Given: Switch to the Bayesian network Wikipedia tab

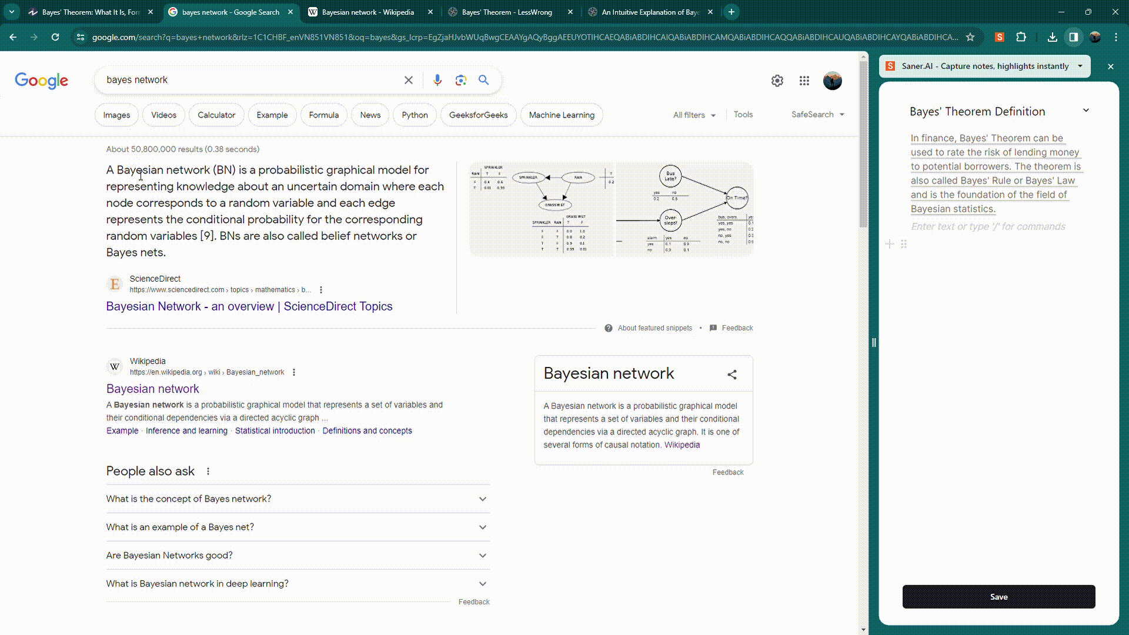Looking at the screenshot, I should click(x=368, y=12).
